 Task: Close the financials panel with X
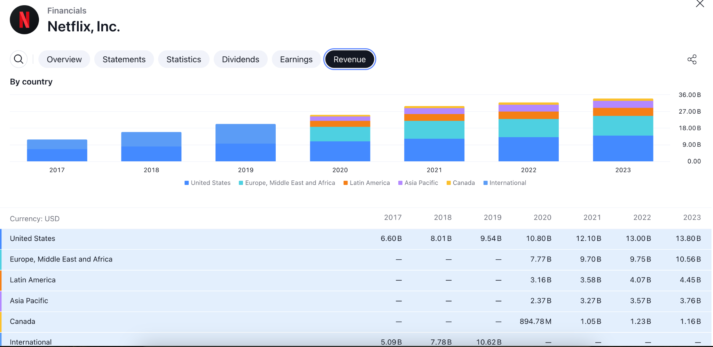pos(700,4)
